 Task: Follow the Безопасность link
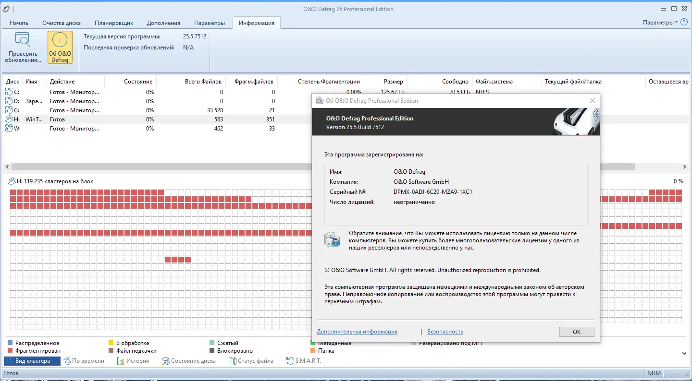click(445, 332)
